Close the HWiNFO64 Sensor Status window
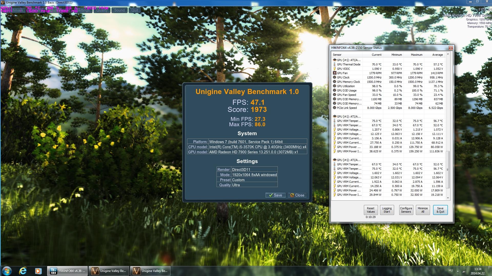The image size is (492, 276). pyautogui.click(x=451, y=48)
